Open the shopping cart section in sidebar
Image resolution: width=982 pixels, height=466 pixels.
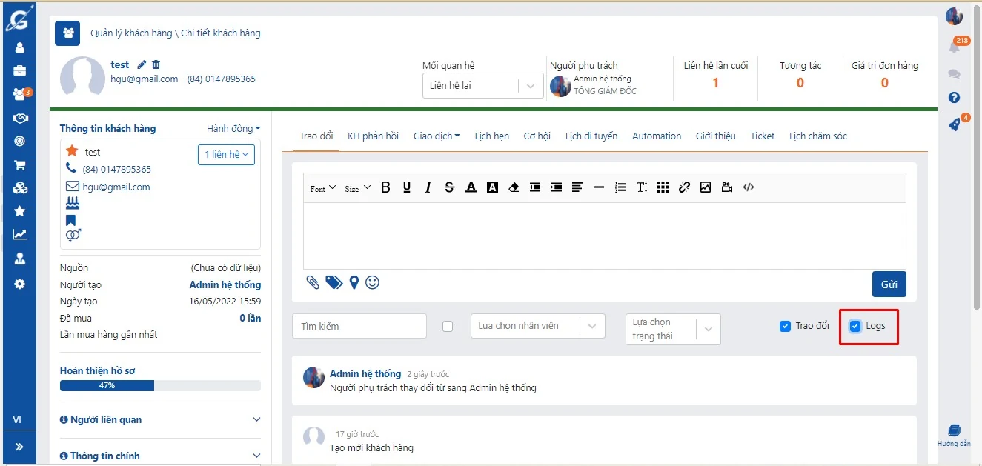coord(19,164)
